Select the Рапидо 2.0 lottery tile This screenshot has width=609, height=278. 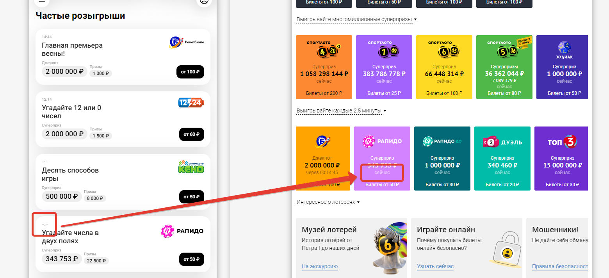(x=442, y=158)
